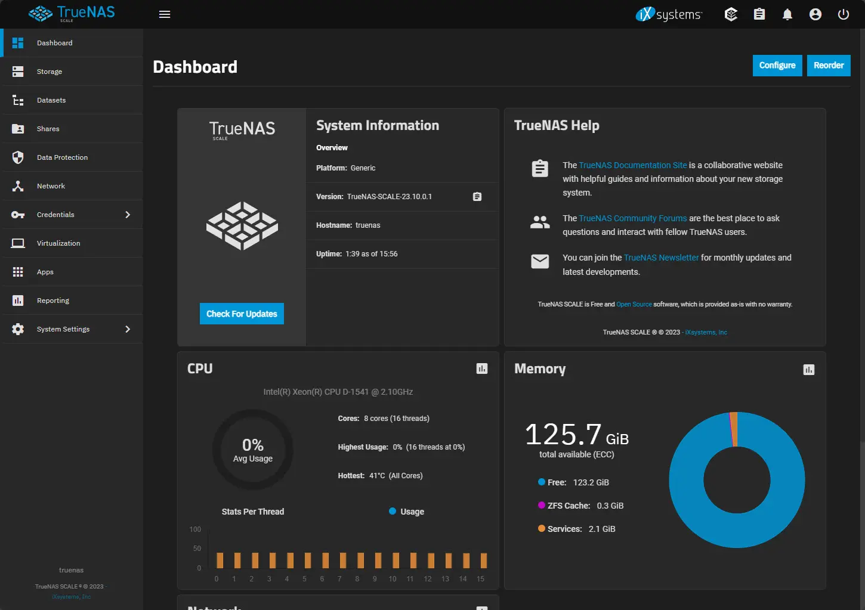Click the Datasets tree icon in sidebar
This screenshot has height=610, width=865.
coord(18,100)
